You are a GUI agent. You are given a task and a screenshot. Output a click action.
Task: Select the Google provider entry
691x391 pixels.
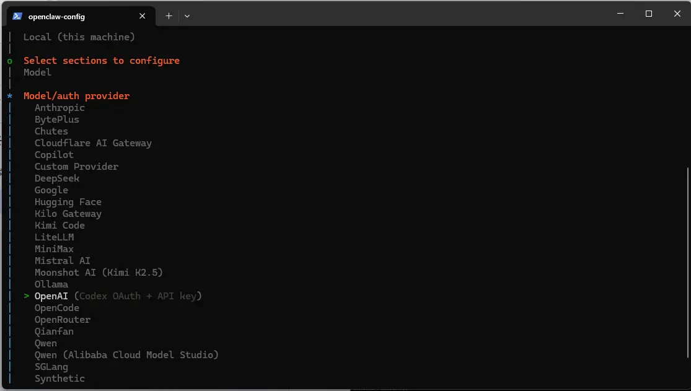51,190
